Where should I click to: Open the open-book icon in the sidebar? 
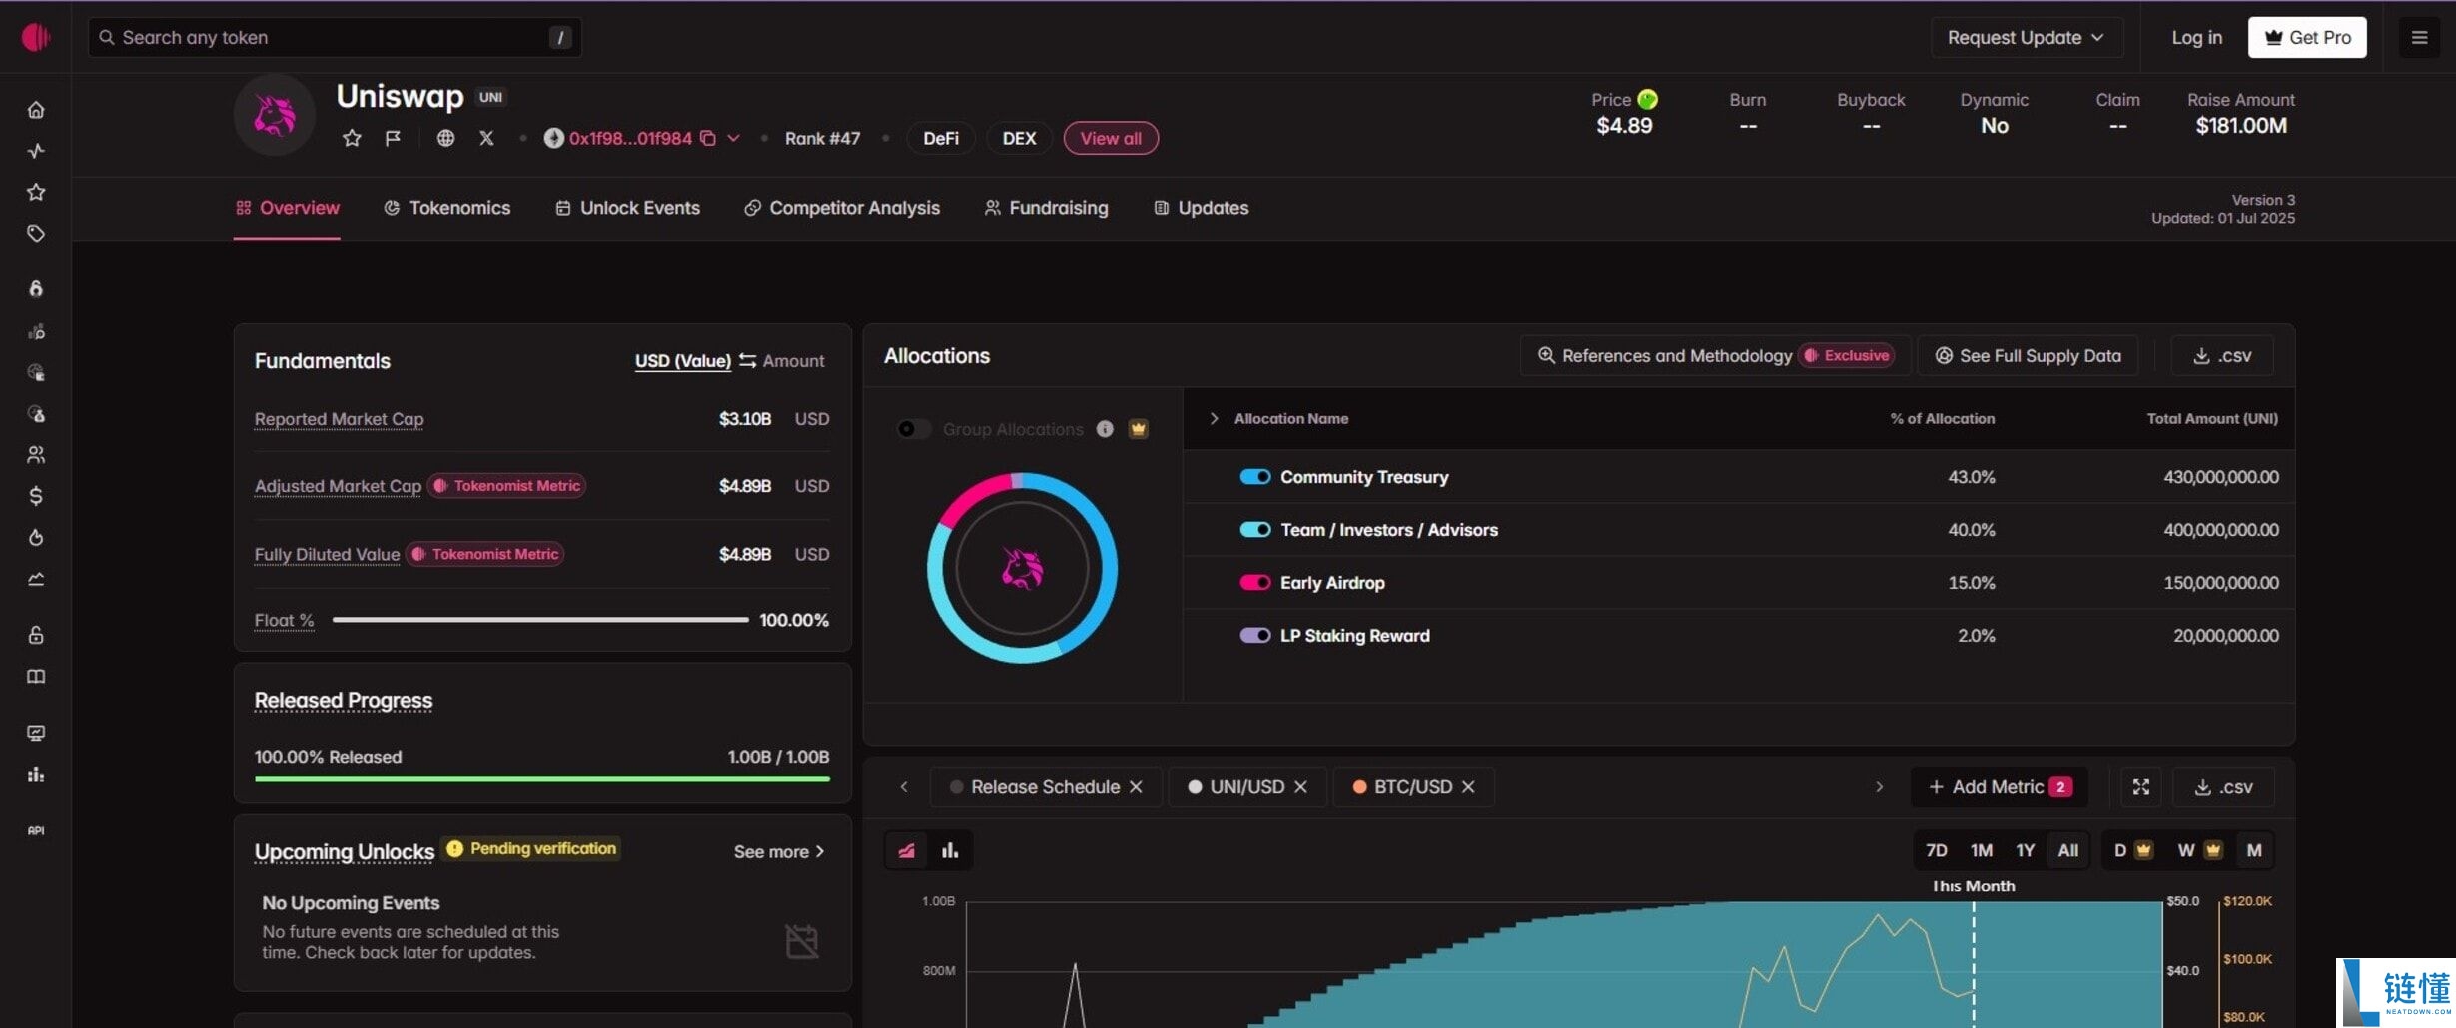(36, 677)
